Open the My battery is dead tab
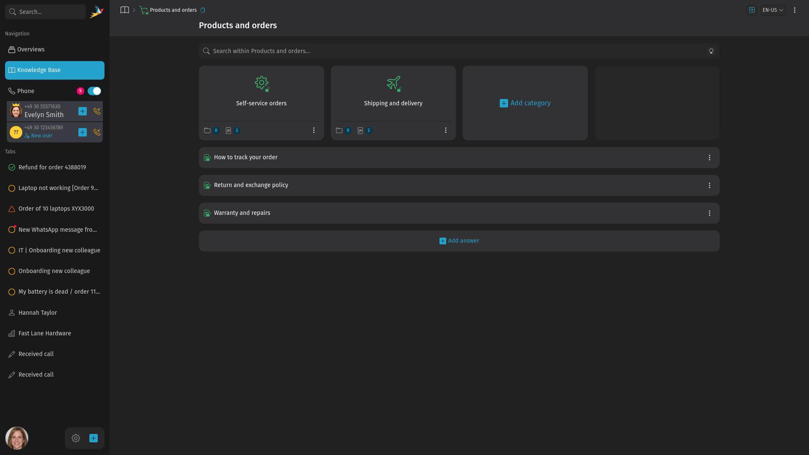The height and width of the screenshot is (455, 809). (55, 292)
